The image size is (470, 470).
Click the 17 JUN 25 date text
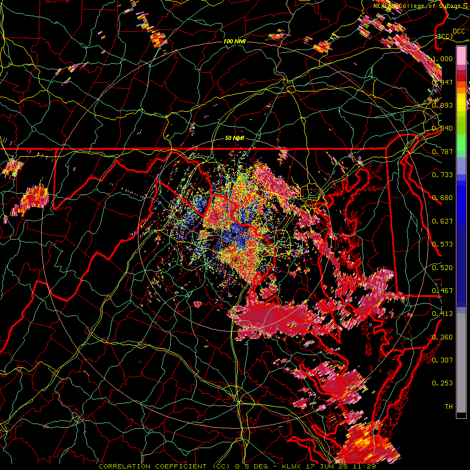tap(327, 466)
